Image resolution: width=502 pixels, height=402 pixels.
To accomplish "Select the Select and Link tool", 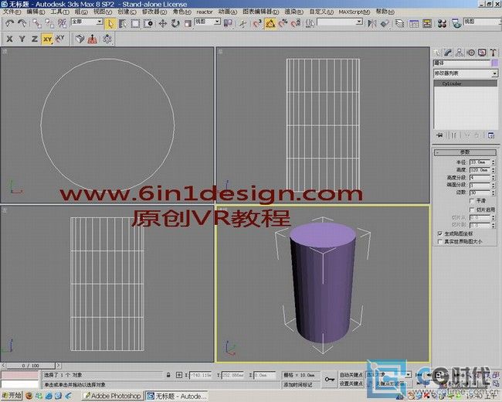I will click(37, 23).
